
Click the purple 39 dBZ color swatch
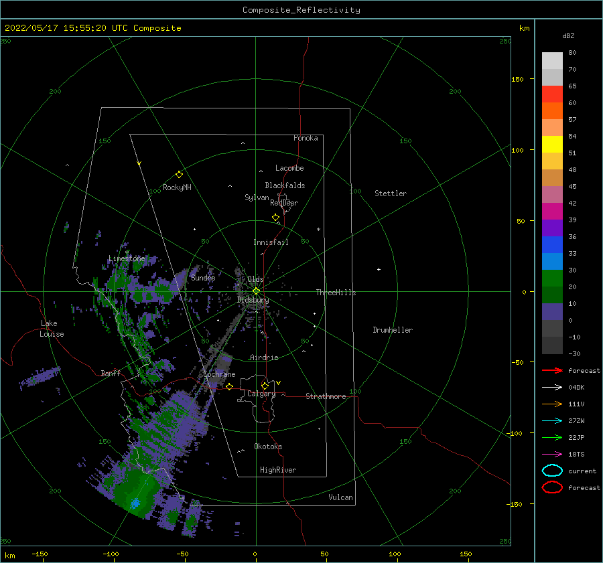(x=552, y=228)
